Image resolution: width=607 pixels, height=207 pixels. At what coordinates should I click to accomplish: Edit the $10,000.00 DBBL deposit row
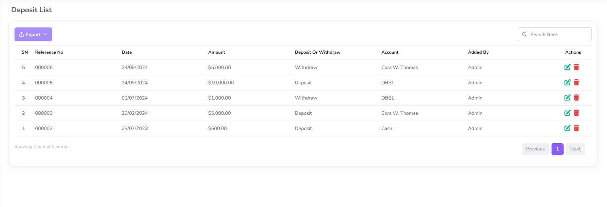[x=567, y=83]
